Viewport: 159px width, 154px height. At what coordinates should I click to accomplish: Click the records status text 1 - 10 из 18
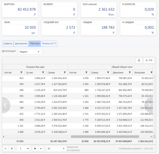pos(136,148)
